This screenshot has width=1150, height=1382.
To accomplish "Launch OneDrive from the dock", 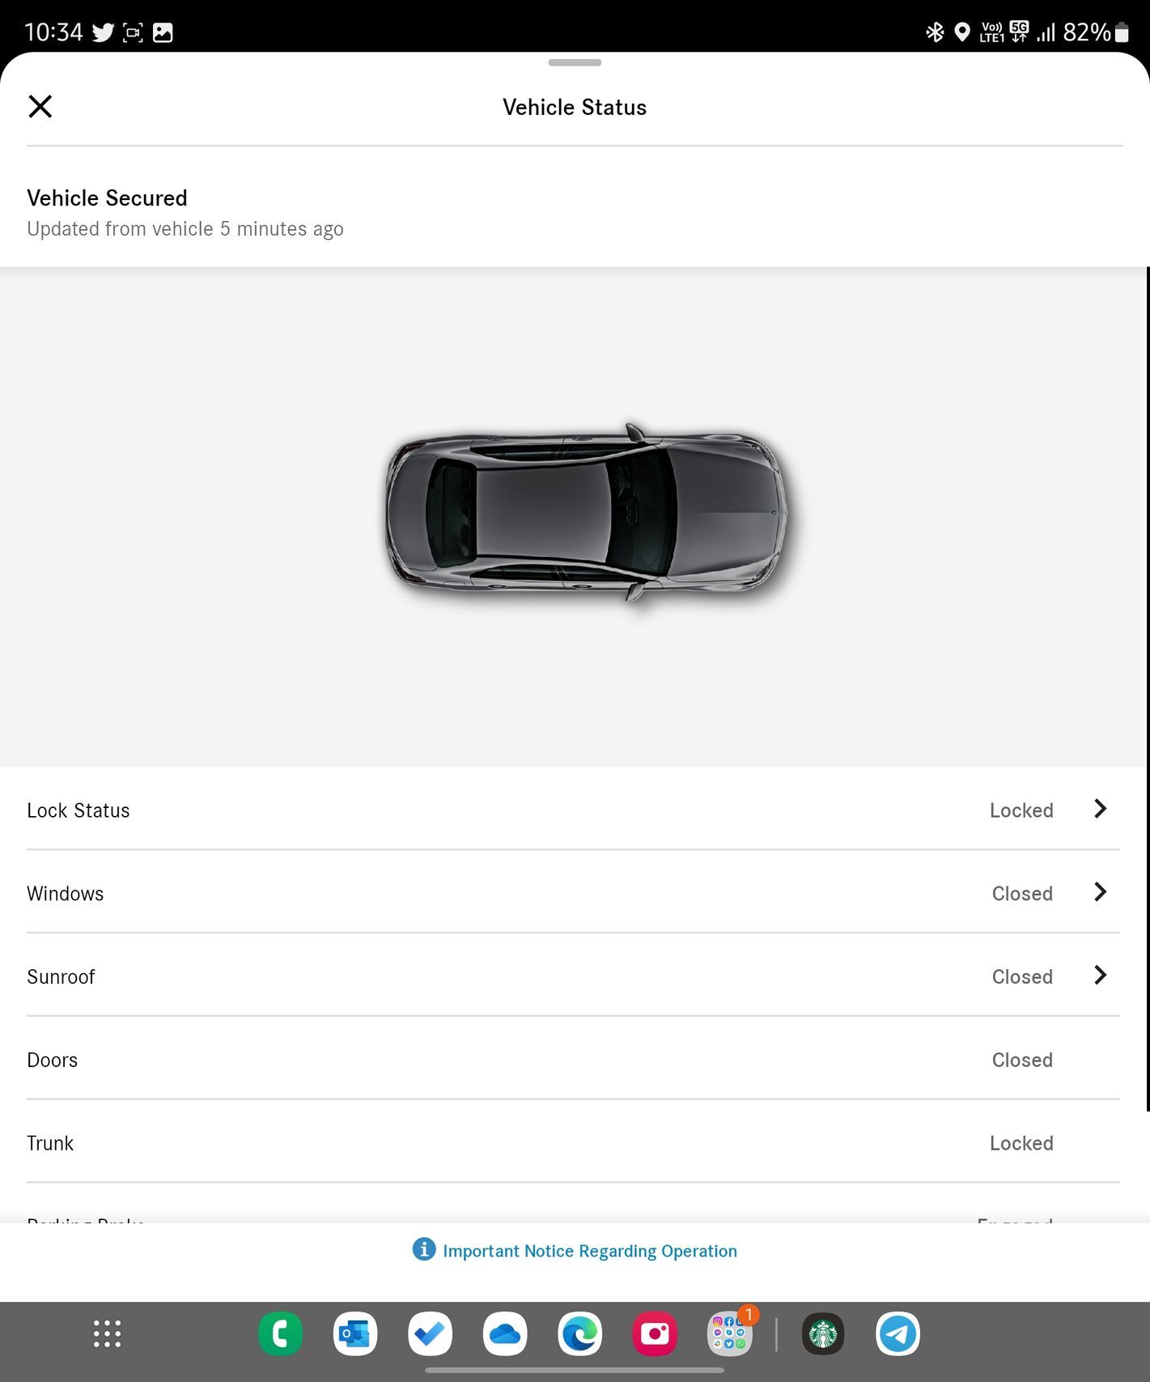I will click(x=505, y=1333).
